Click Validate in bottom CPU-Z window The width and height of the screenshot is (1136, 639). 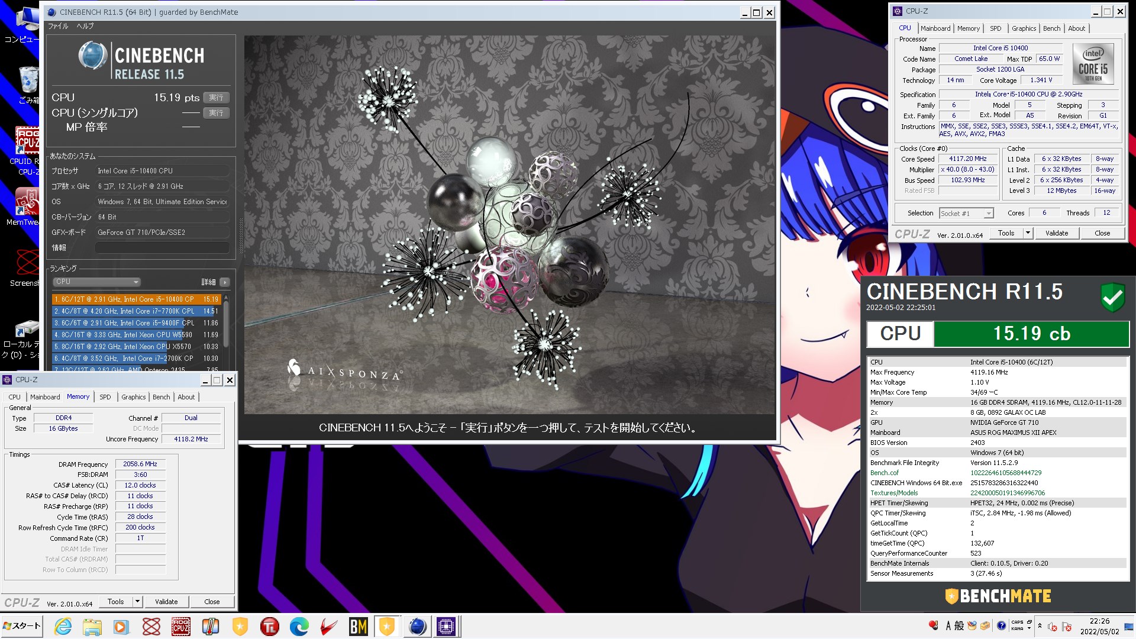[x=166, y=602]
